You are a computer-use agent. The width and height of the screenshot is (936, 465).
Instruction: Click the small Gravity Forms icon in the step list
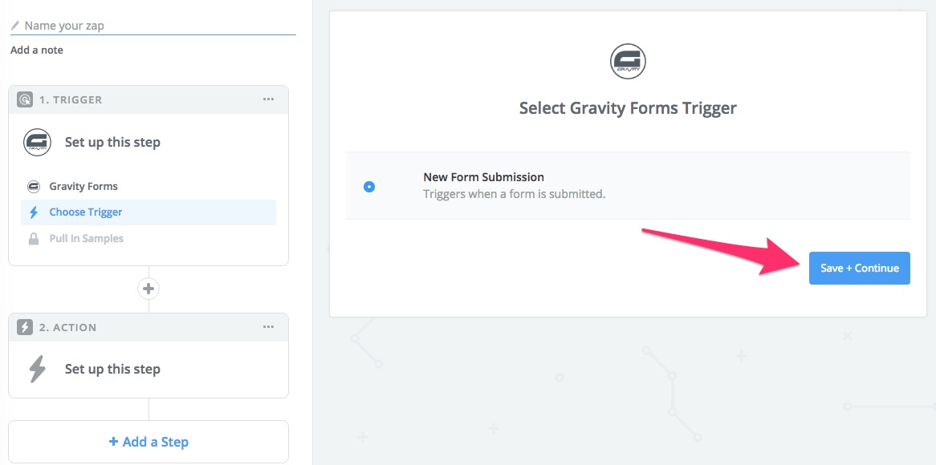(34, 187)
